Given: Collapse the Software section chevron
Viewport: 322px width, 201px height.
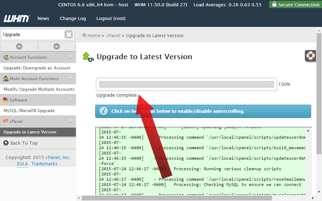Looking at the screenshot, I should click(70, 100).
